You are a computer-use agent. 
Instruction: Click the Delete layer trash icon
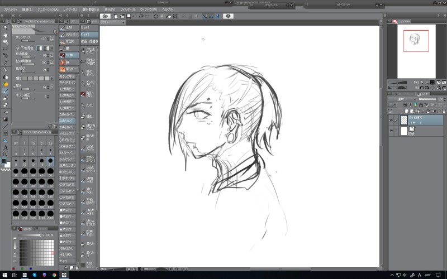point(444,111)
